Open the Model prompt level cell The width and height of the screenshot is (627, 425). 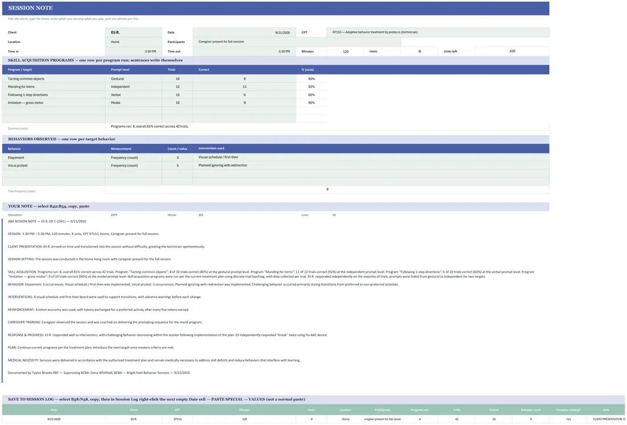(133, 103)
